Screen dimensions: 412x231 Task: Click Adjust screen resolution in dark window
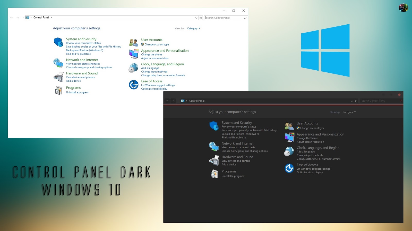pyautogui.click(x=310, y=142)
